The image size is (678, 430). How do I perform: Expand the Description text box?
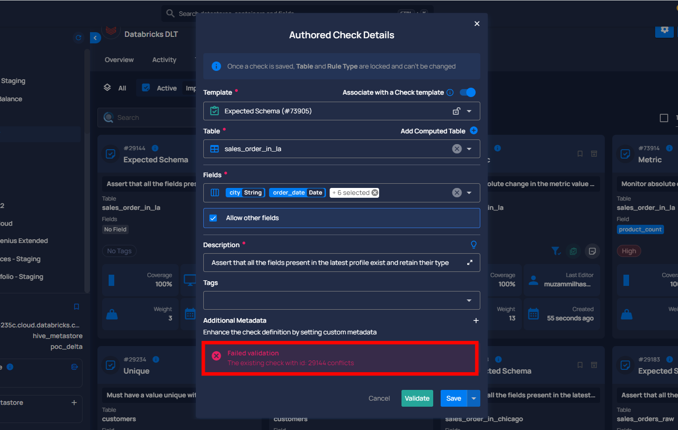click(x=470, y=263)
